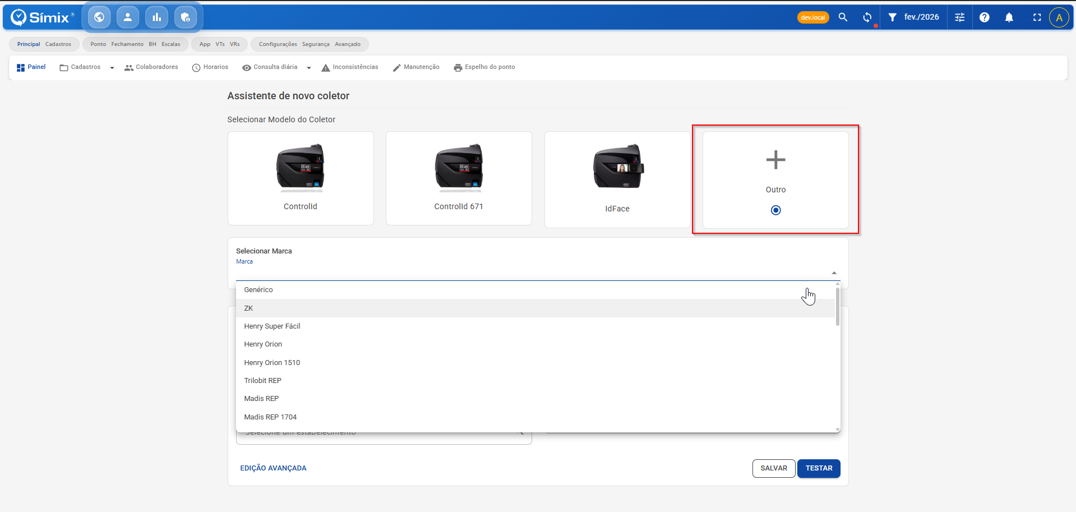Choose Madis REP 1704 brand
Viewport: 1076px width, 512px height.
(x=536, y=417)
